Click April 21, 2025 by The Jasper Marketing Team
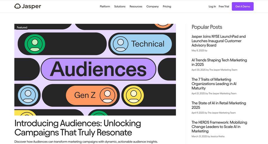The image size is (268, 144). coord(214,93)
